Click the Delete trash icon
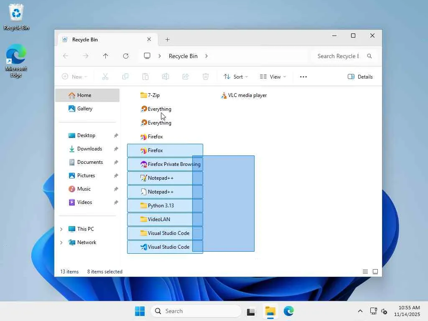428x321 pixels. click(x=206, y=77)
